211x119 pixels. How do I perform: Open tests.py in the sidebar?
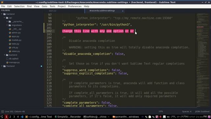click(15, 44)
